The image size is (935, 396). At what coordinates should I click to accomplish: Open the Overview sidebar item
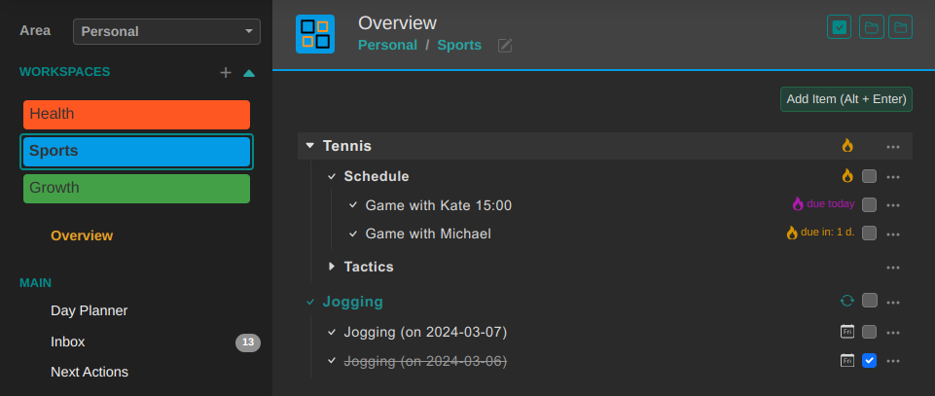[82, 235]
